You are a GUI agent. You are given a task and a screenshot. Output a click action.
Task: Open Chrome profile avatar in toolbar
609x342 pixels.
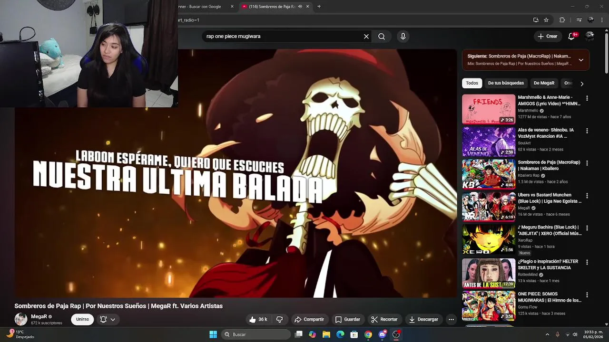coord(591,20)
